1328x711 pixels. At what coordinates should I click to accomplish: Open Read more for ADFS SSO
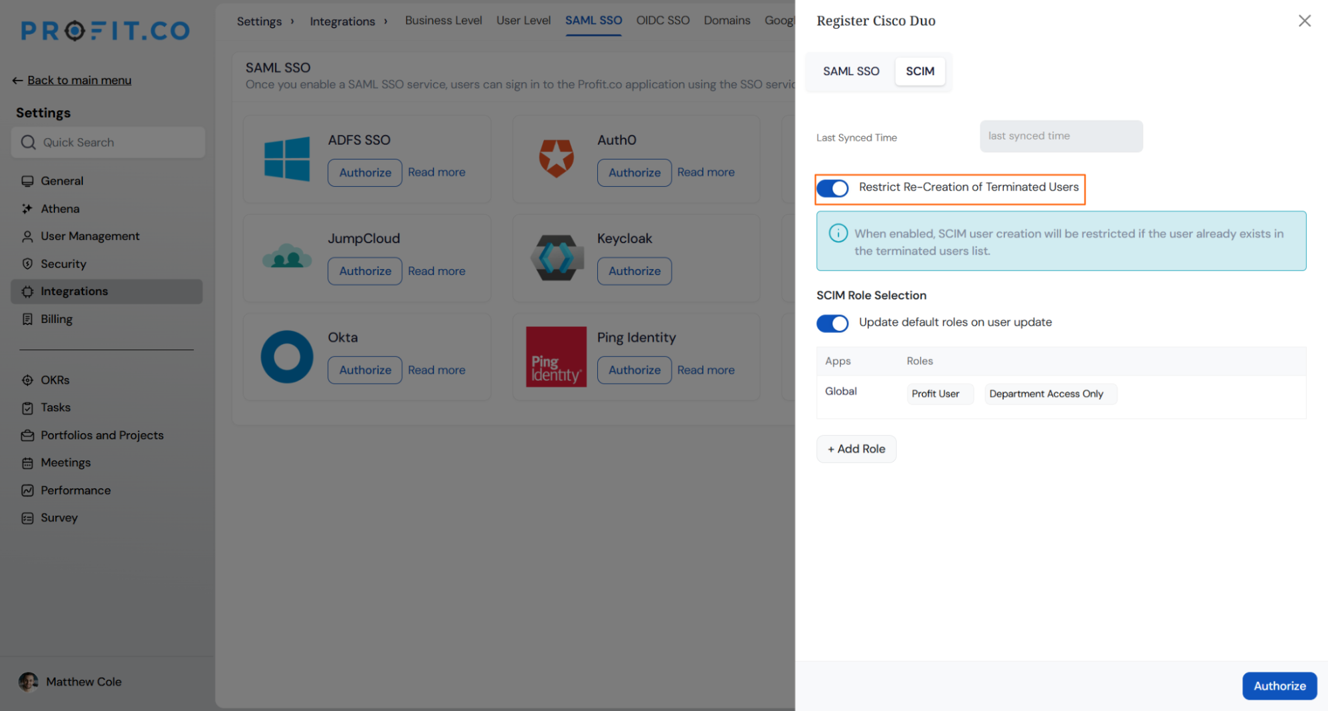(x=436, y=172)
